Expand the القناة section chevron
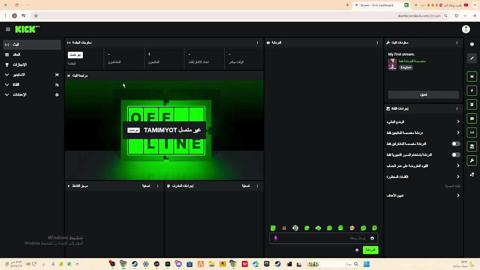 [7, 85]
